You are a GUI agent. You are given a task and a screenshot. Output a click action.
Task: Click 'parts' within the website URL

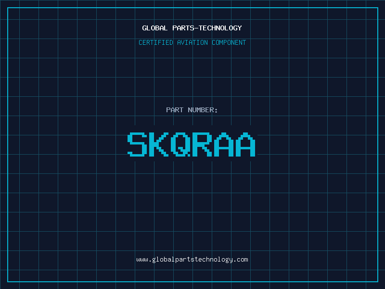(x=185, y=260)
